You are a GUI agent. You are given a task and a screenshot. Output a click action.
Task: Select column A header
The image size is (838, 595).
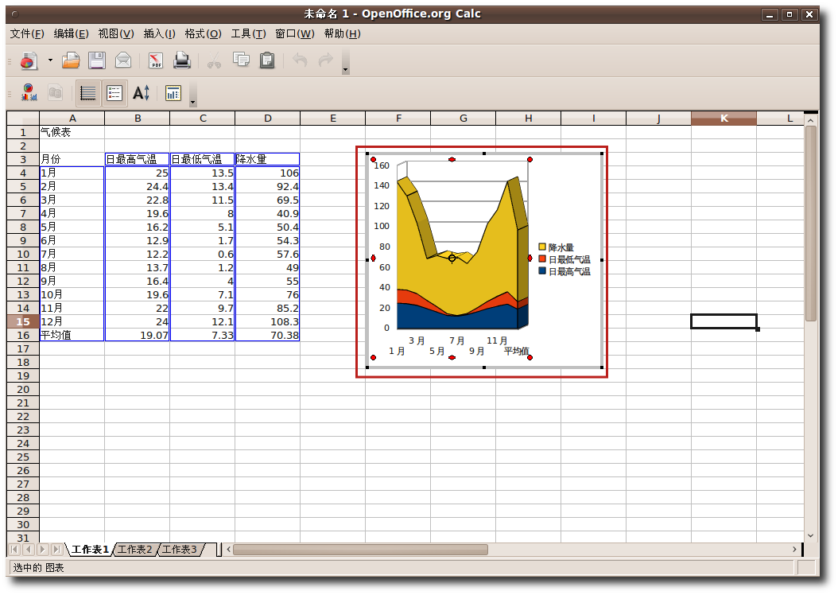72,119
